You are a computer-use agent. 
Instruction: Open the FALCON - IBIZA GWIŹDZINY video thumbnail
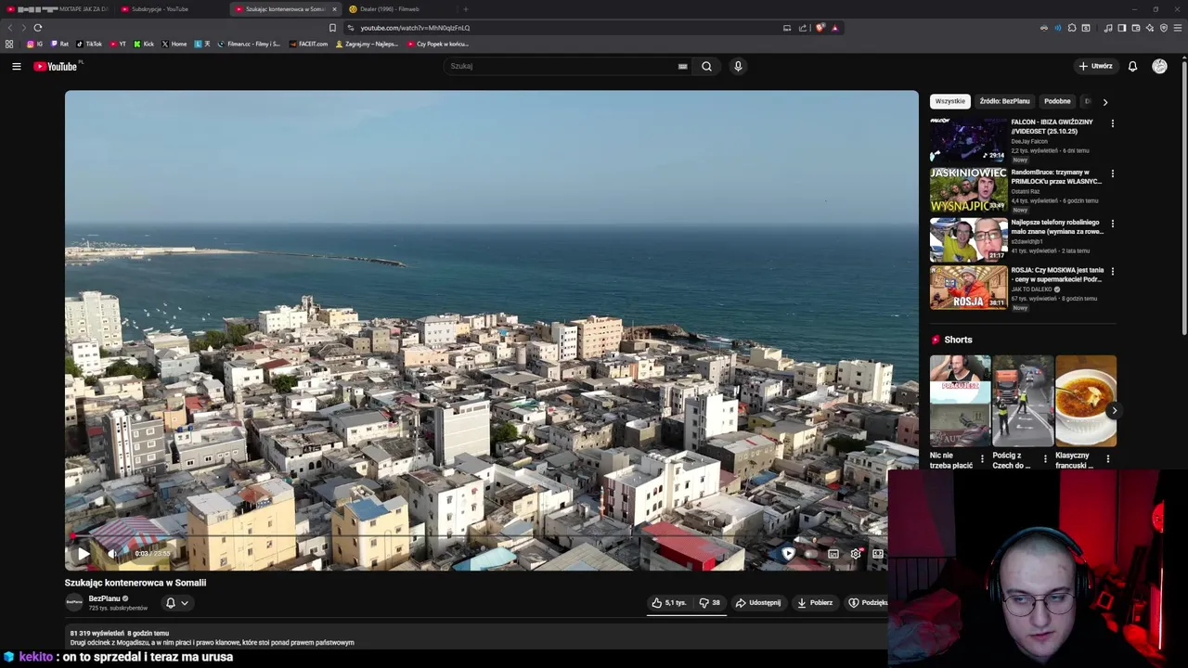(968, 140)
